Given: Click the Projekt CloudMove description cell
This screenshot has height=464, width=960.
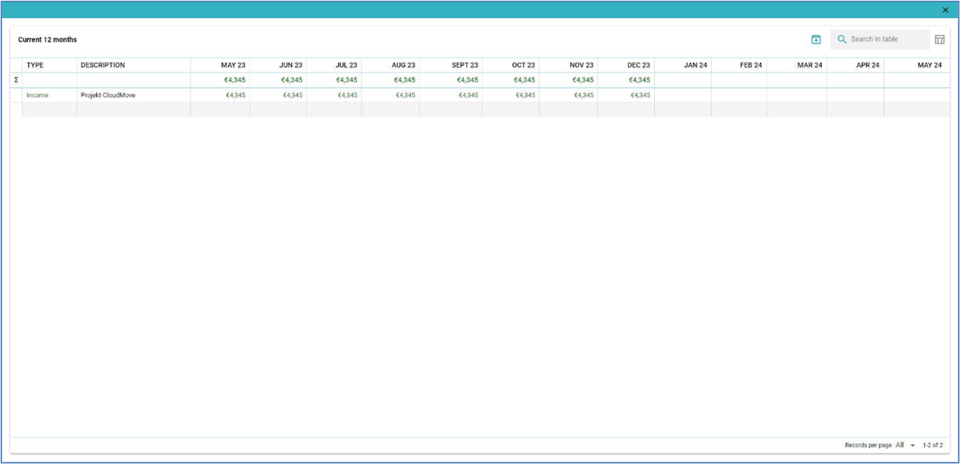Looking at the screenshot, I should coord(108,94).
